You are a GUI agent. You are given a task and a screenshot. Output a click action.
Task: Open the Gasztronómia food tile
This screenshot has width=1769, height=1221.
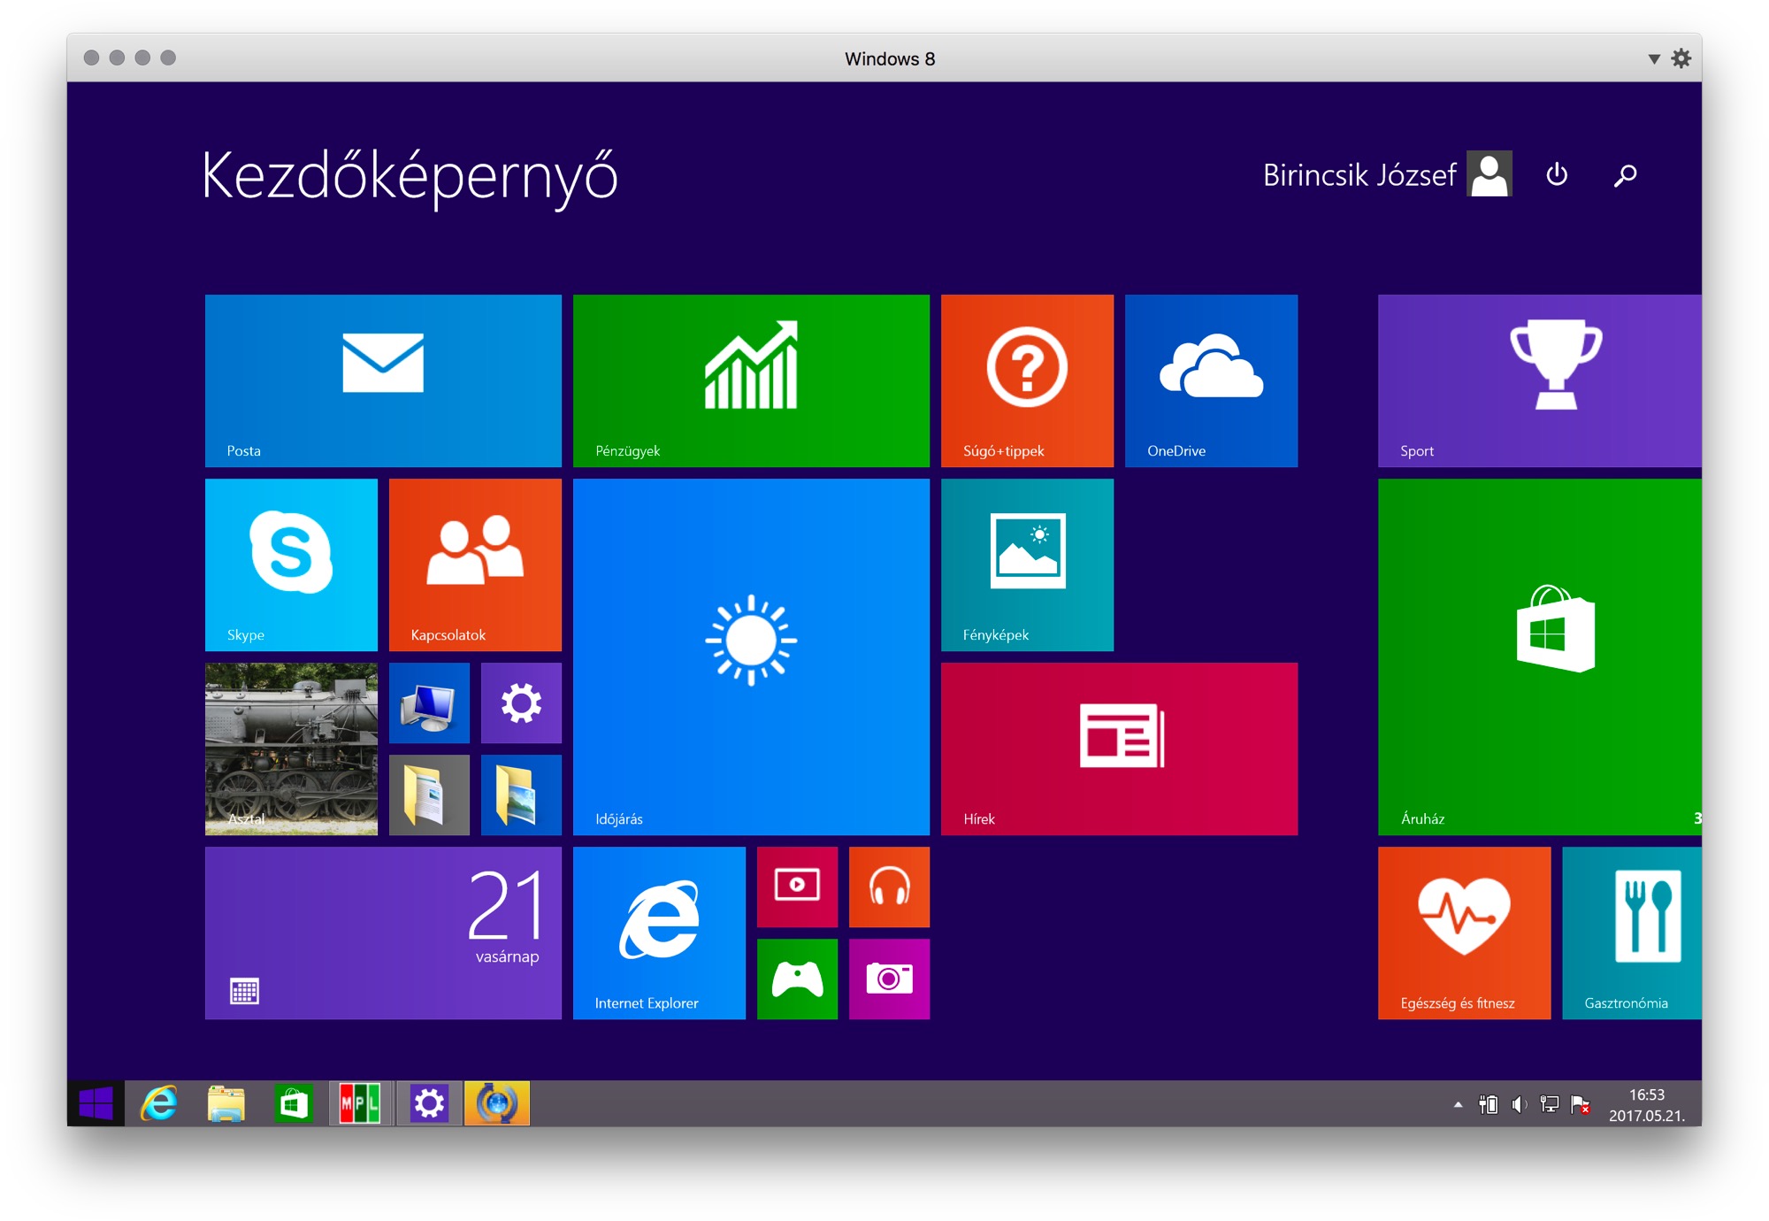[1632, 933]
